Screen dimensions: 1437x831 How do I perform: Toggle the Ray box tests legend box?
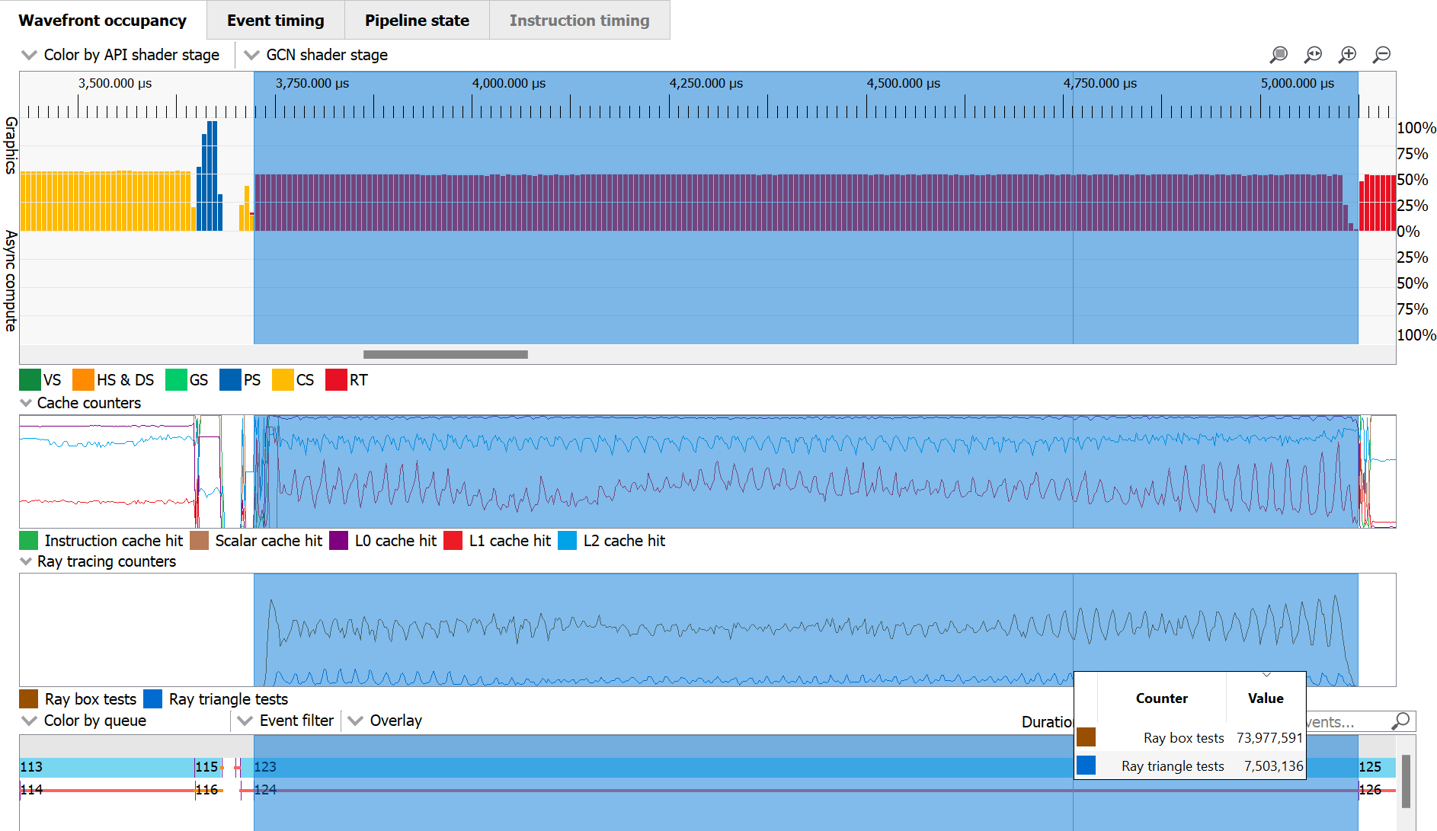tap(29, 699)
